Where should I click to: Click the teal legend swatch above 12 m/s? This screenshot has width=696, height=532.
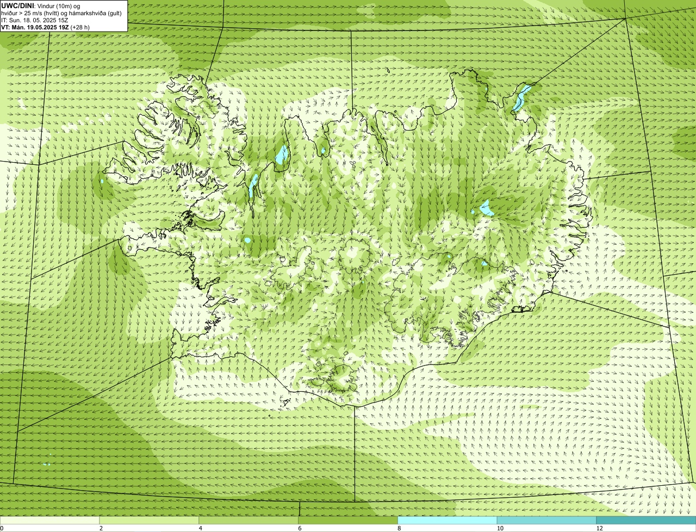[646, 520]
